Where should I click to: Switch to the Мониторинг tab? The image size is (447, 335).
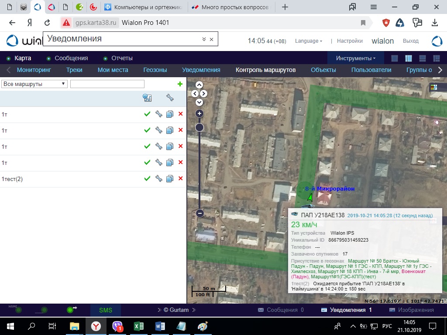tap(34, 70)
